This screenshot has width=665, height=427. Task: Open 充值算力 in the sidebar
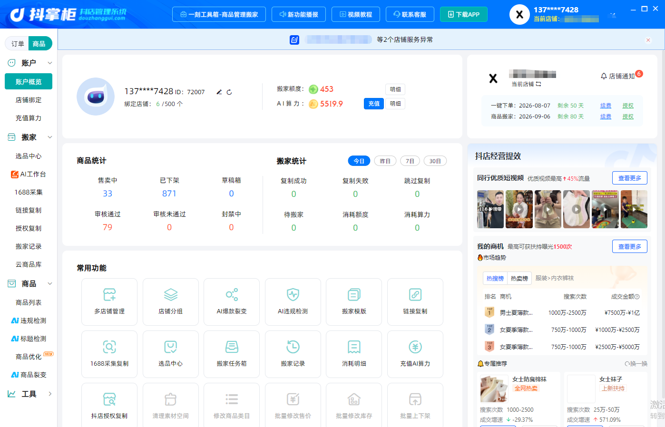29,118
